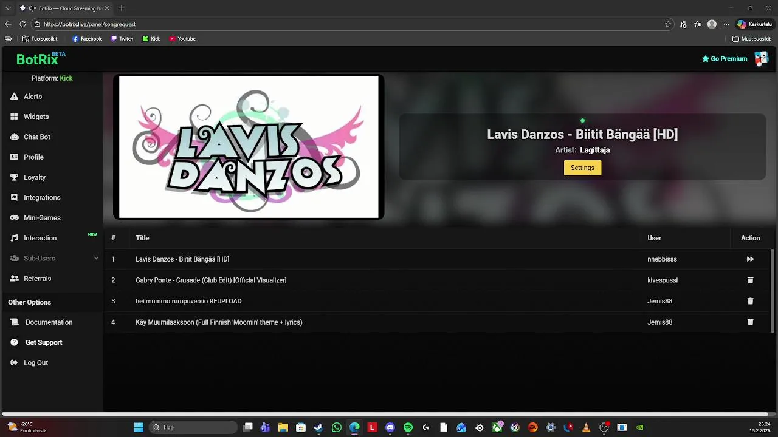
Task: Click the Interaction music note icon
Action: [x=14, y=238]
